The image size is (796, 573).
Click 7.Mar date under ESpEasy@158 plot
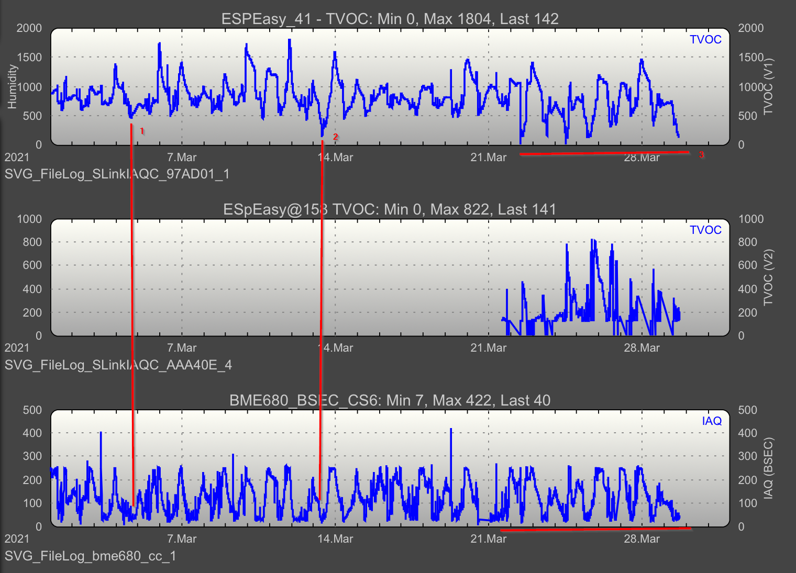pyautogui.click(x=182, y=348)
